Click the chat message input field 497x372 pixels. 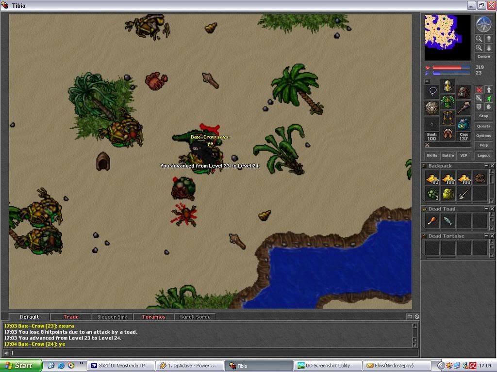(x=214, y=353)
